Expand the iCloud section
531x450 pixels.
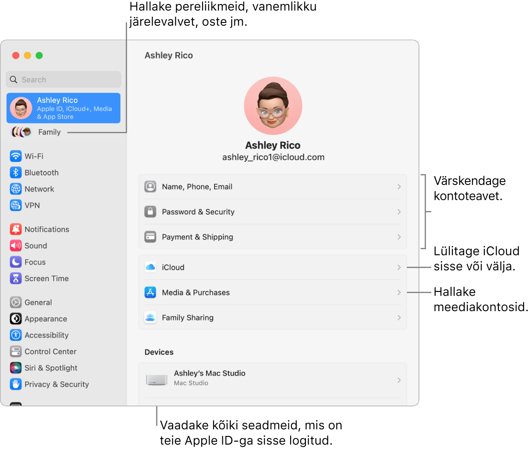tap(273, 267)
